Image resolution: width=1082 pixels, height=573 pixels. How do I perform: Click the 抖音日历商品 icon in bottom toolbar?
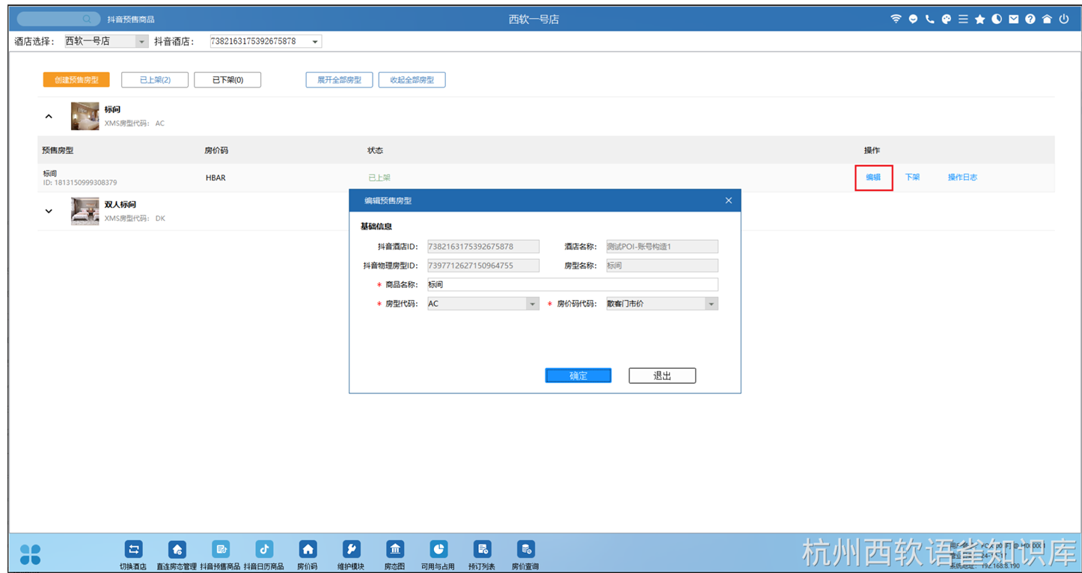[264, 550]
